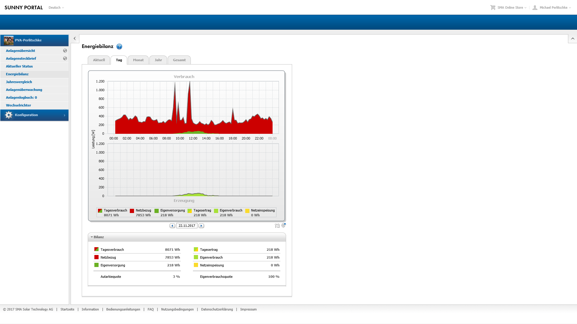Image resolution: width=577 pixels, height=324 pixels.
Task: Click the SMA Online Store cart icon
Action: [x=493, y=7]
